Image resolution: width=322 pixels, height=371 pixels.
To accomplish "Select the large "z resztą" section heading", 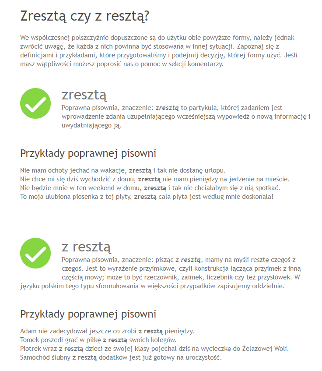I will (86, 247).
